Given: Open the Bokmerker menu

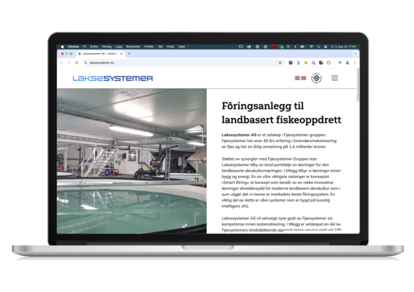Looking at the screenshot, I should click(x=133, y=46).
